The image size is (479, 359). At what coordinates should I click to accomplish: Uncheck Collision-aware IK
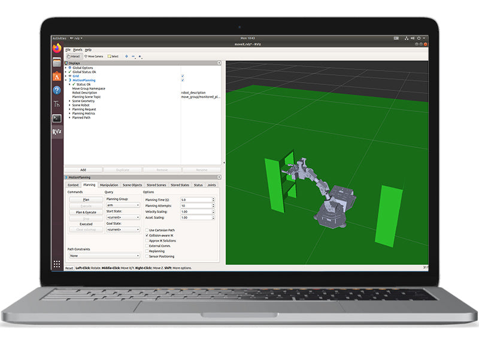pos(147,235)
